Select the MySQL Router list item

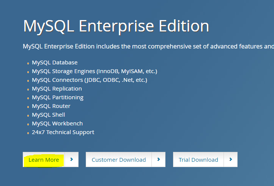pos(51,106)
